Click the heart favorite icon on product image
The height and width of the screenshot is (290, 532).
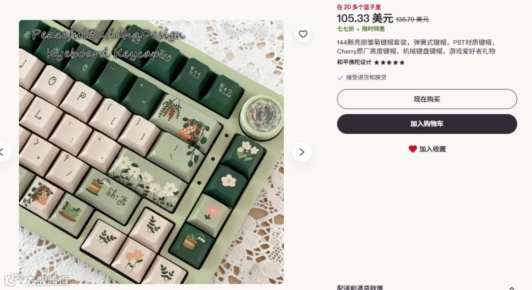point(303,34)
